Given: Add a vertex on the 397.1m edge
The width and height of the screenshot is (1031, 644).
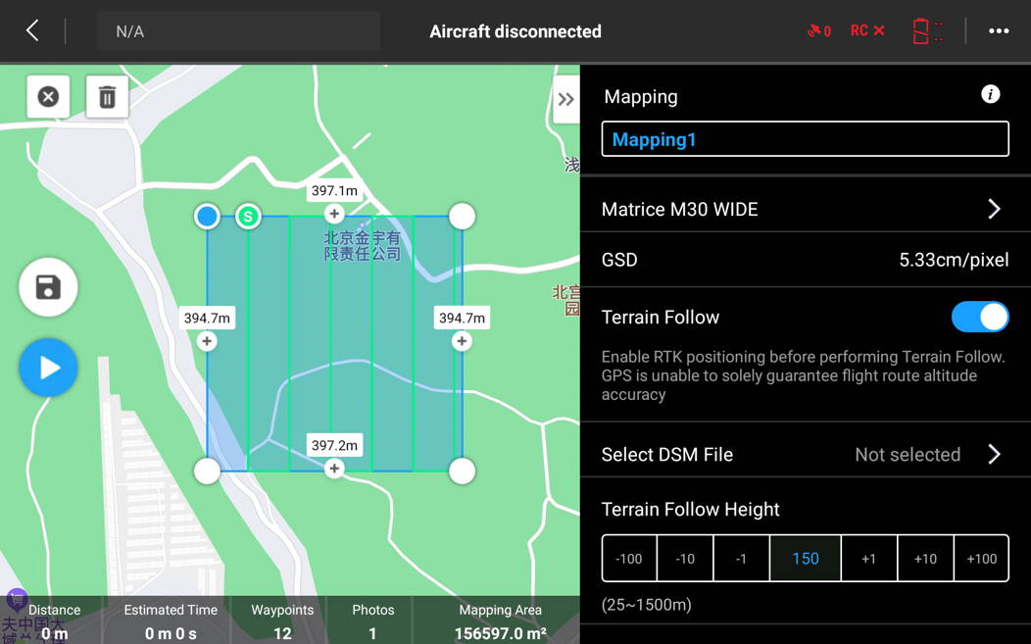Looking at the screenshot, I should pyautogui.click(x=334, y=214).
